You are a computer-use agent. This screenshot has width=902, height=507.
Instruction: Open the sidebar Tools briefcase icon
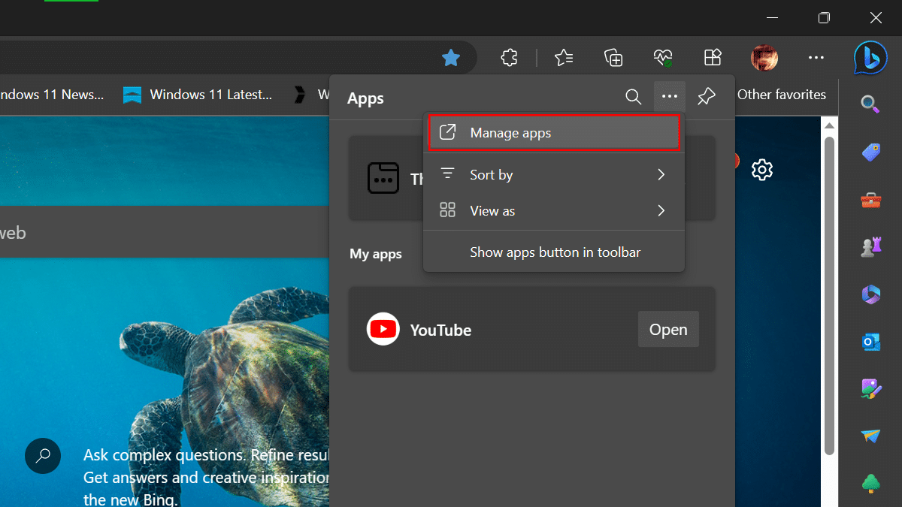(870, 201)
